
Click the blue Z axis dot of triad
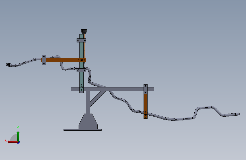point(18,142)
